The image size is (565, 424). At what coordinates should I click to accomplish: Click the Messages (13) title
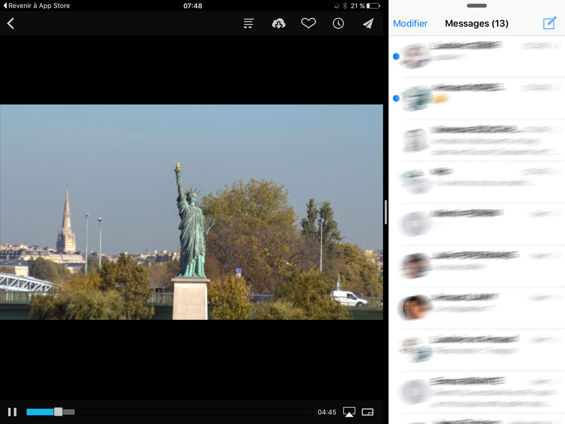(x=476, y=24)
